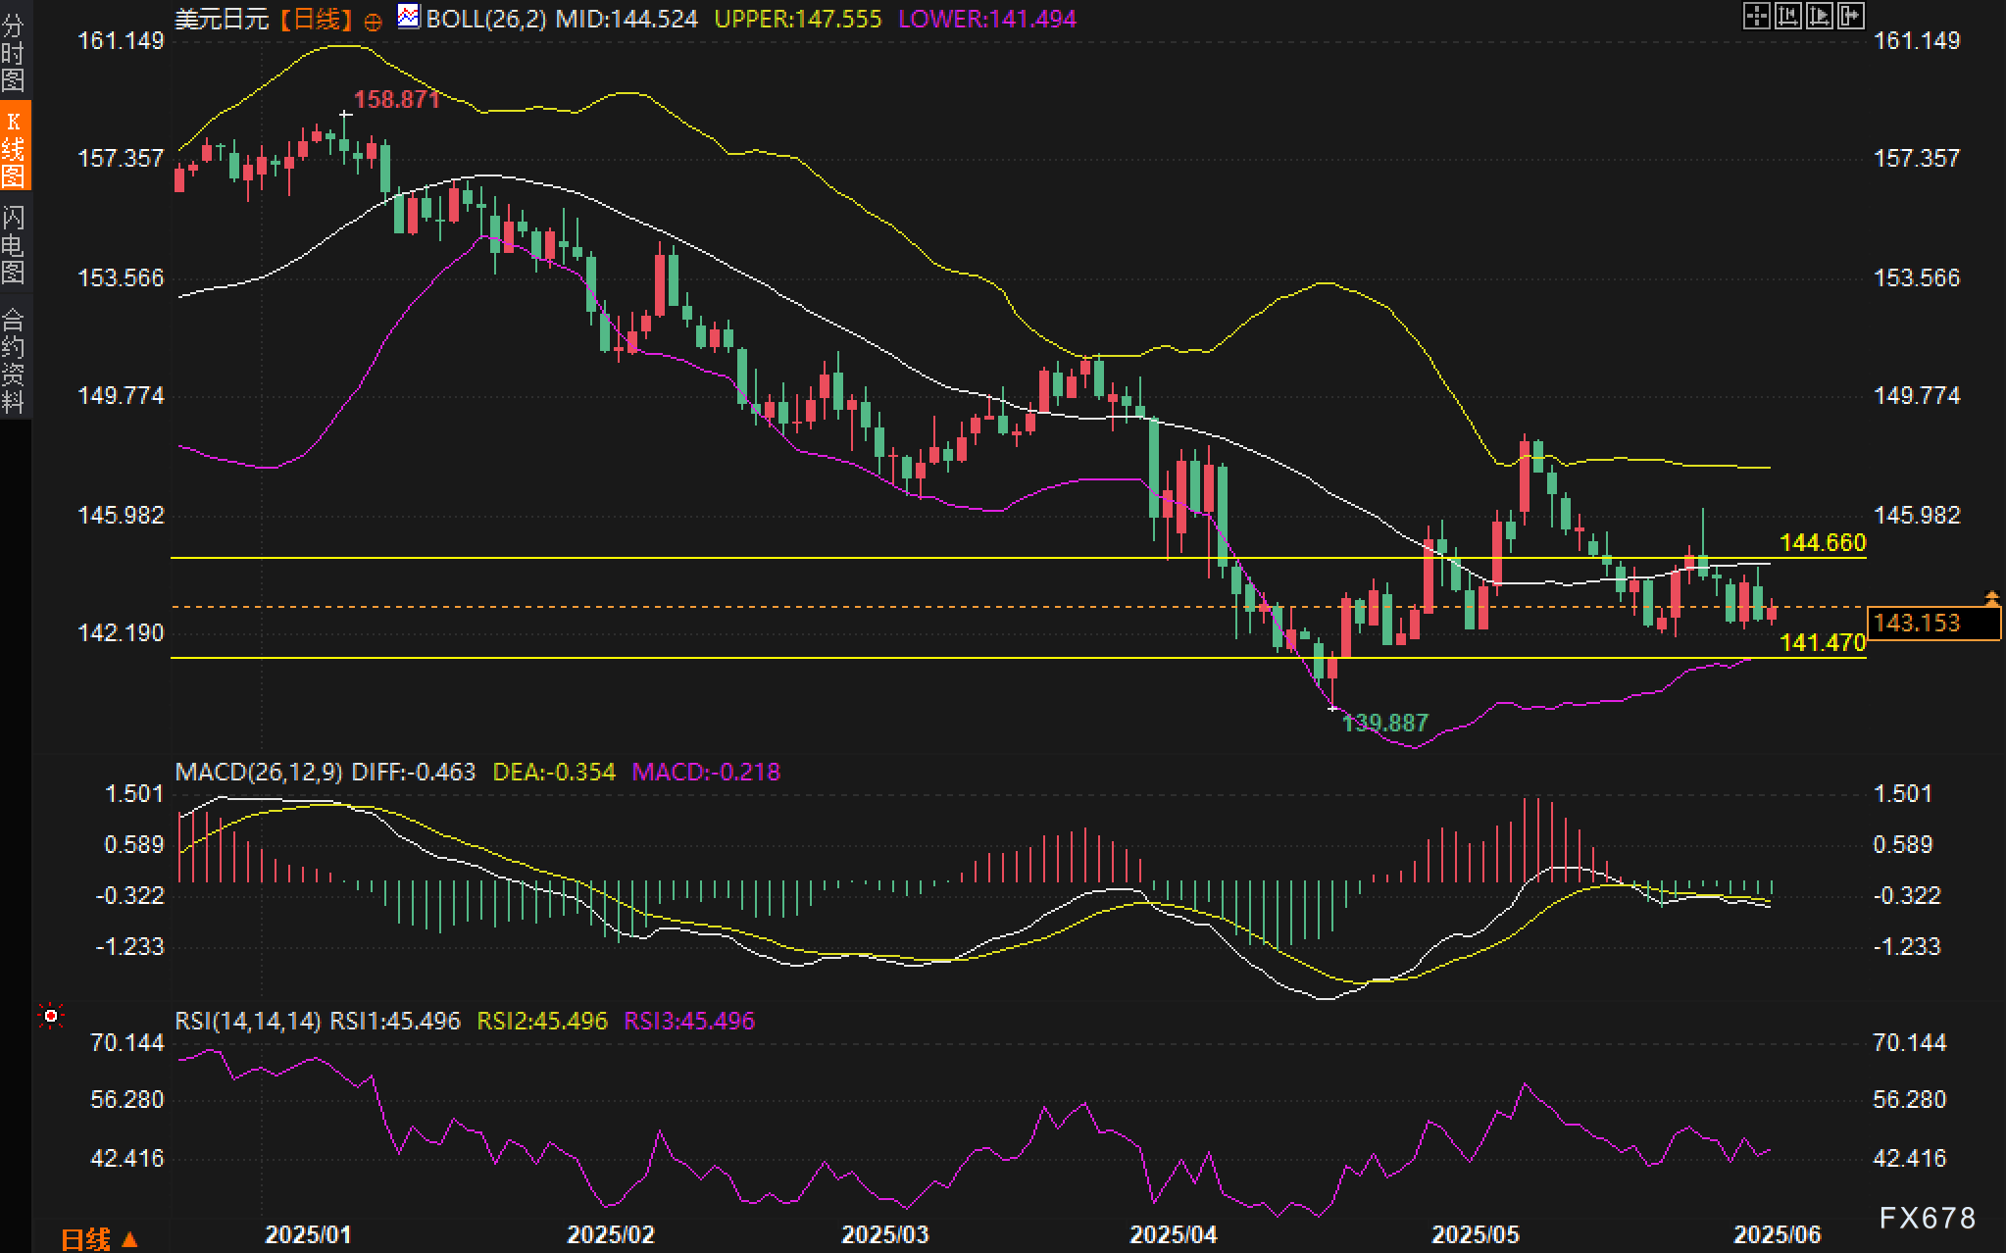Click the rightmost chart shift-right icon

coord(1850,16)
